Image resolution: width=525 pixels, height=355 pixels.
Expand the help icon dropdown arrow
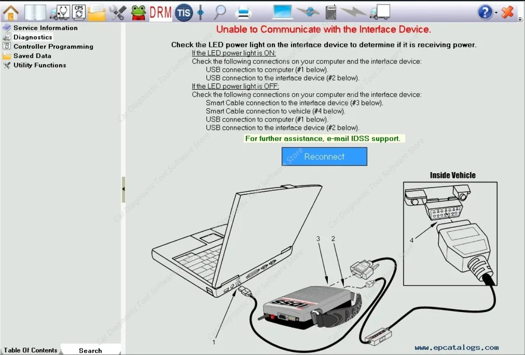[x=496, y=13]
